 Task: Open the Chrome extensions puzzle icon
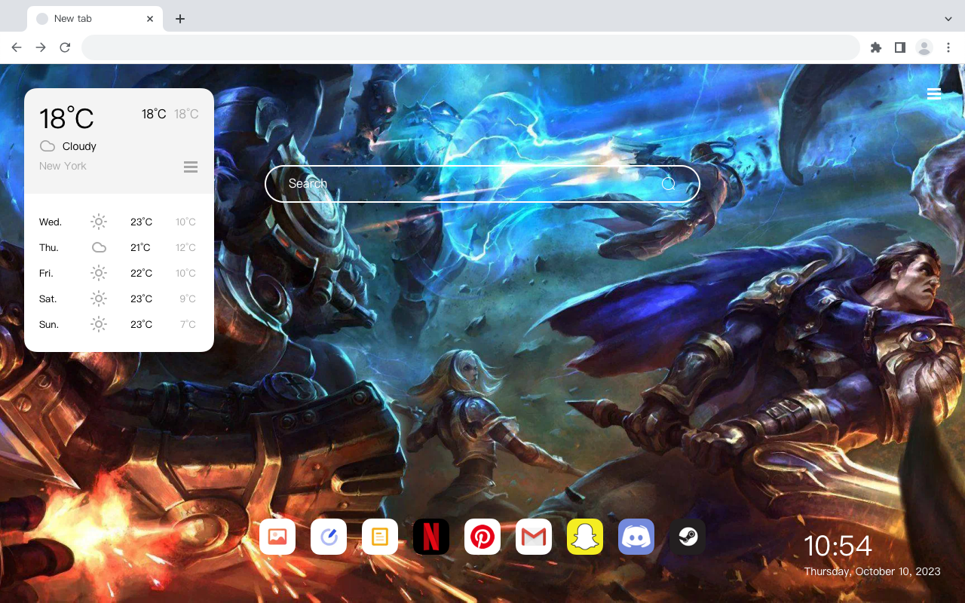click(875, 47)
